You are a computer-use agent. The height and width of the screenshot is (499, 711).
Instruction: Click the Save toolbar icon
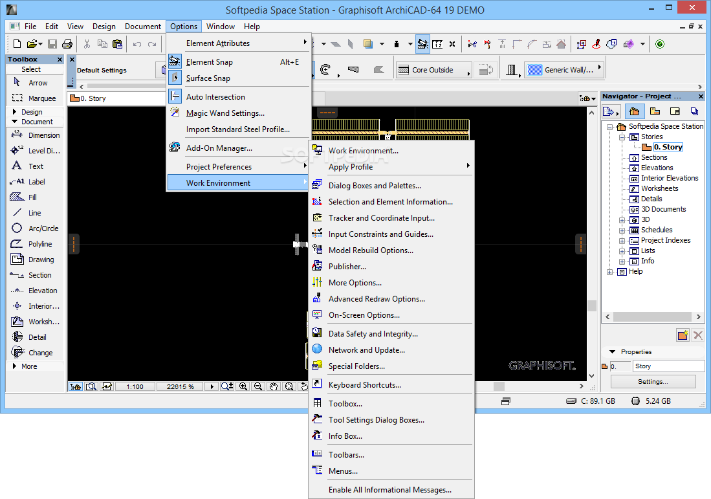[52, 44]
